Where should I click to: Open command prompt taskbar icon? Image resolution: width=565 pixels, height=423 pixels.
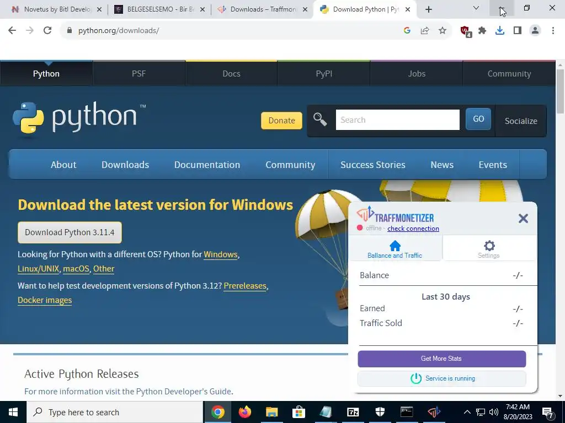pyautogui.click(x=407, y=412)
